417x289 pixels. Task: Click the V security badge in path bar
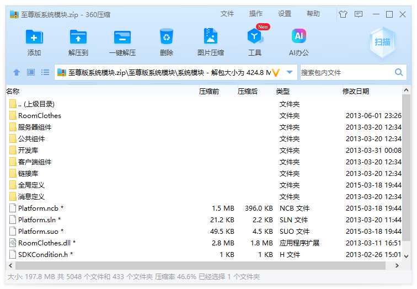pos(276,72)
